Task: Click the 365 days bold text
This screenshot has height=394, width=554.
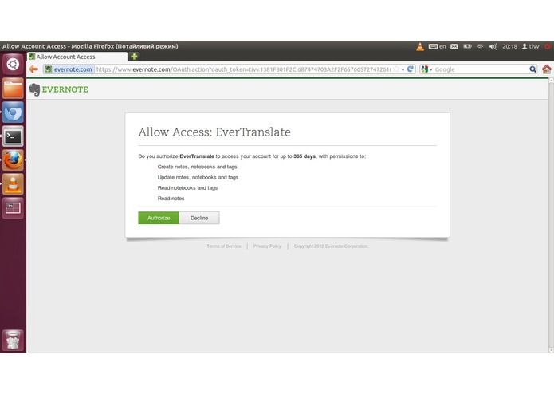Action: pos(305,156)
